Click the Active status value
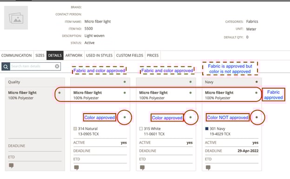 point(90,43)
